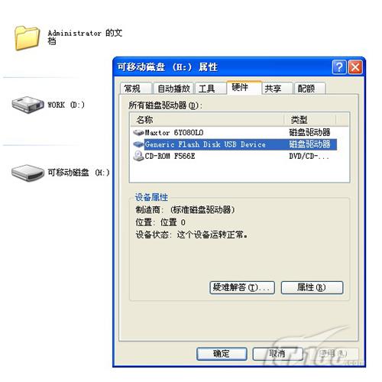
Task: Open the Administrator documents folder icon
Action: (27, 38)
